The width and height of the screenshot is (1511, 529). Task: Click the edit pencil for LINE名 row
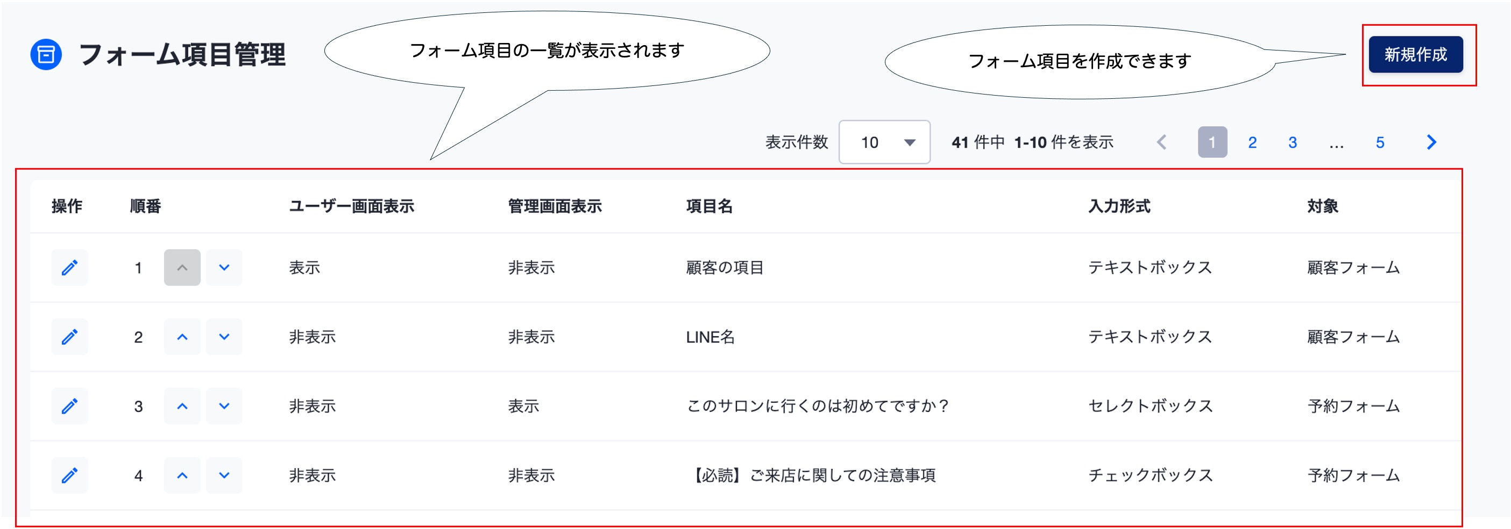point(69,337)
